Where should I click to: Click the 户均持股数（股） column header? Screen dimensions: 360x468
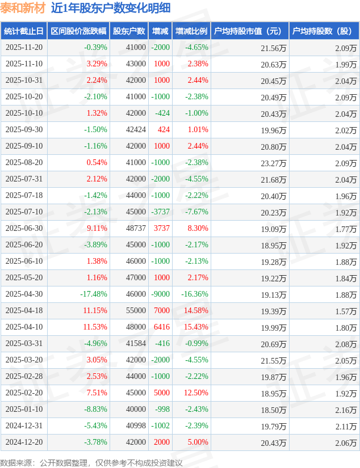click(324, 31)
